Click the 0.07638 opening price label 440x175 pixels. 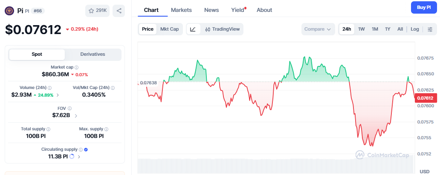click(148, 83)
